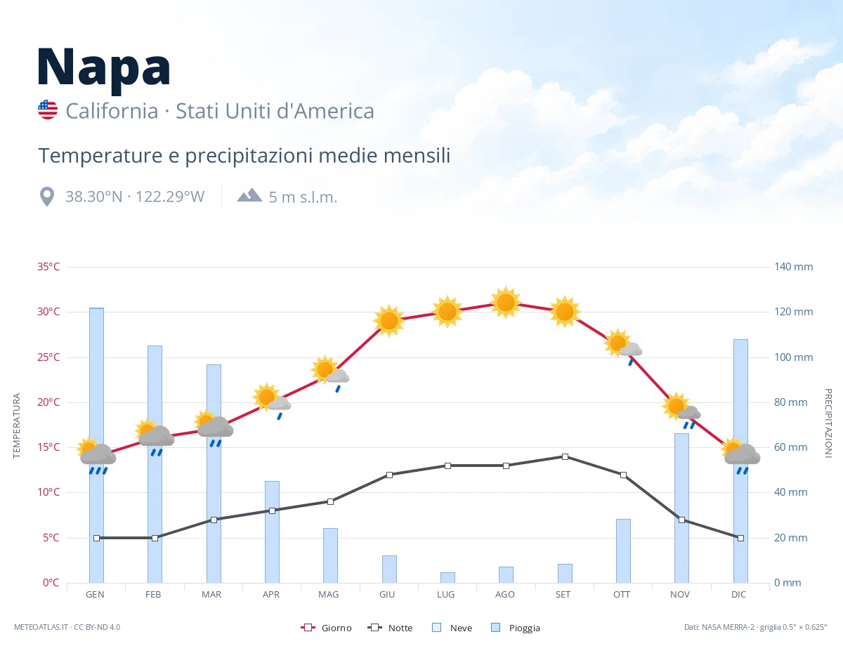Click the 140 mm precipitation axis label

pos(794,267)
